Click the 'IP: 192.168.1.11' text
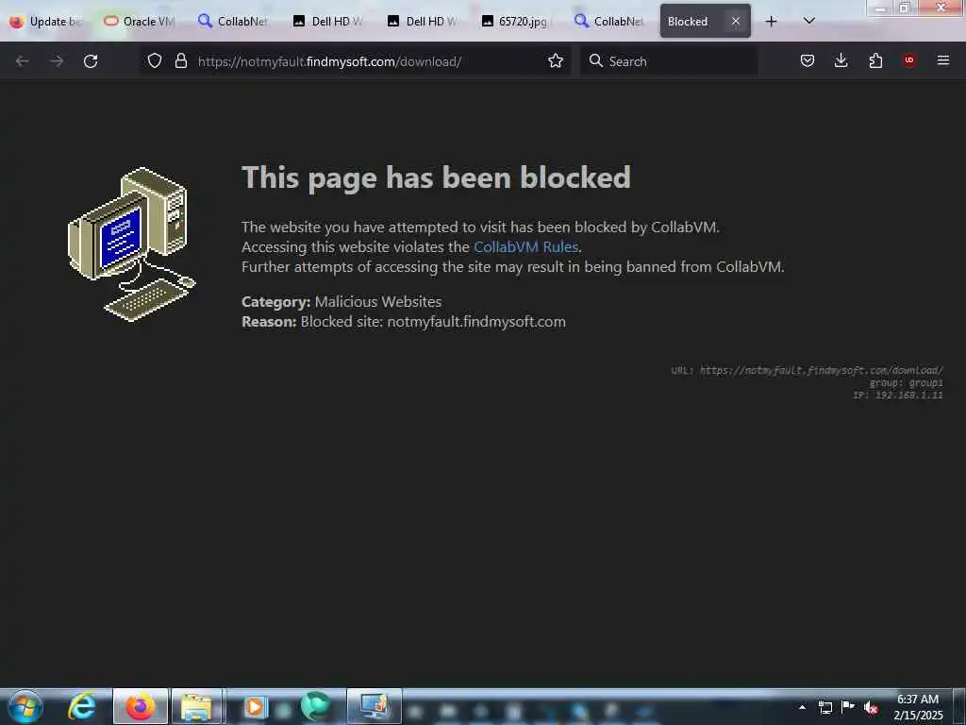Viewport: 966px width, 725px height. point(898,395)
